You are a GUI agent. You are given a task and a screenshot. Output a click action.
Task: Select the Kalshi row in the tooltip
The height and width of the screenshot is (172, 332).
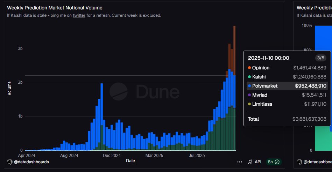(287, 77)
